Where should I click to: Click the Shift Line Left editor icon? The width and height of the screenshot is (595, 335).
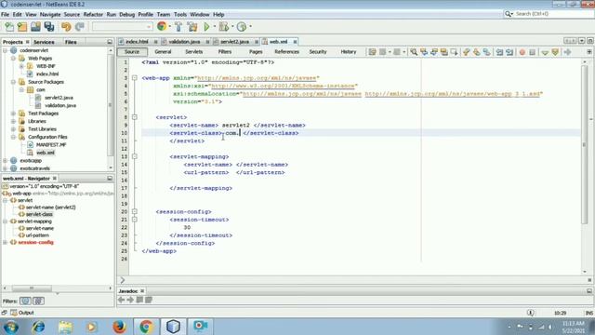499,52
